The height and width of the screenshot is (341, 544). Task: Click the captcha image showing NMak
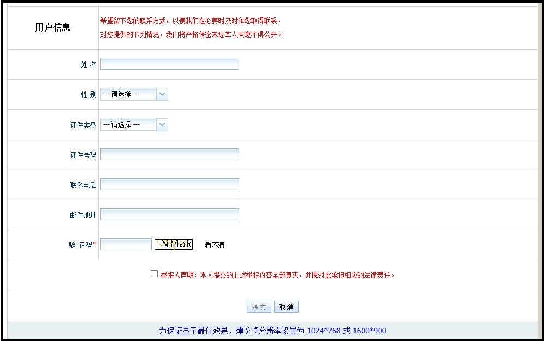173,244
